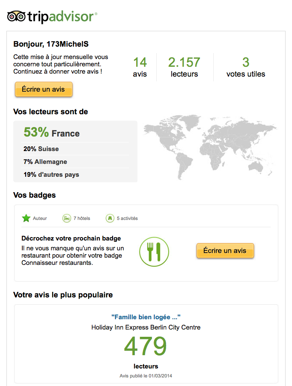Click the 2.157 lecteurs statistic
Screen dimensions: 292x386
[x=184, y=67]
